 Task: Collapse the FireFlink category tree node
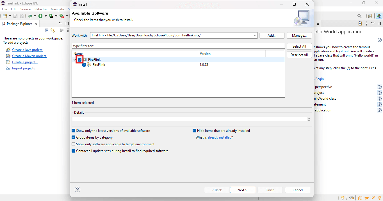click(75, 60)
